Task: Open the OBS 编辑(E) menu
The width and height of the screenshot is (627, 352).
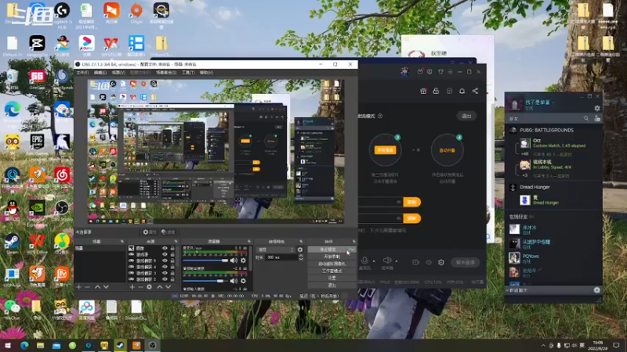Action: [x=100, y=73]
